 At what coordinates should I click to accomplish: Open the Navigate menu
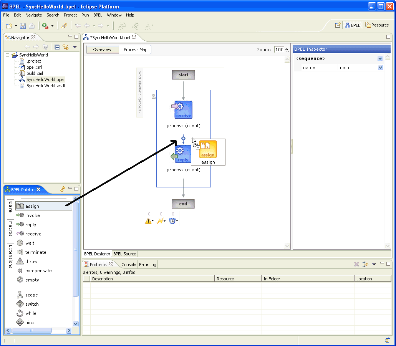click(x=33, y=15)
